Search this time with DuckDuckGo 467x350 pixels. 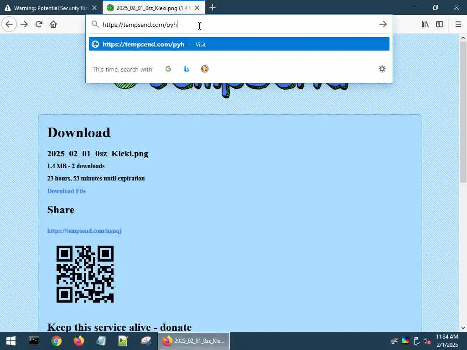(205, 69)
